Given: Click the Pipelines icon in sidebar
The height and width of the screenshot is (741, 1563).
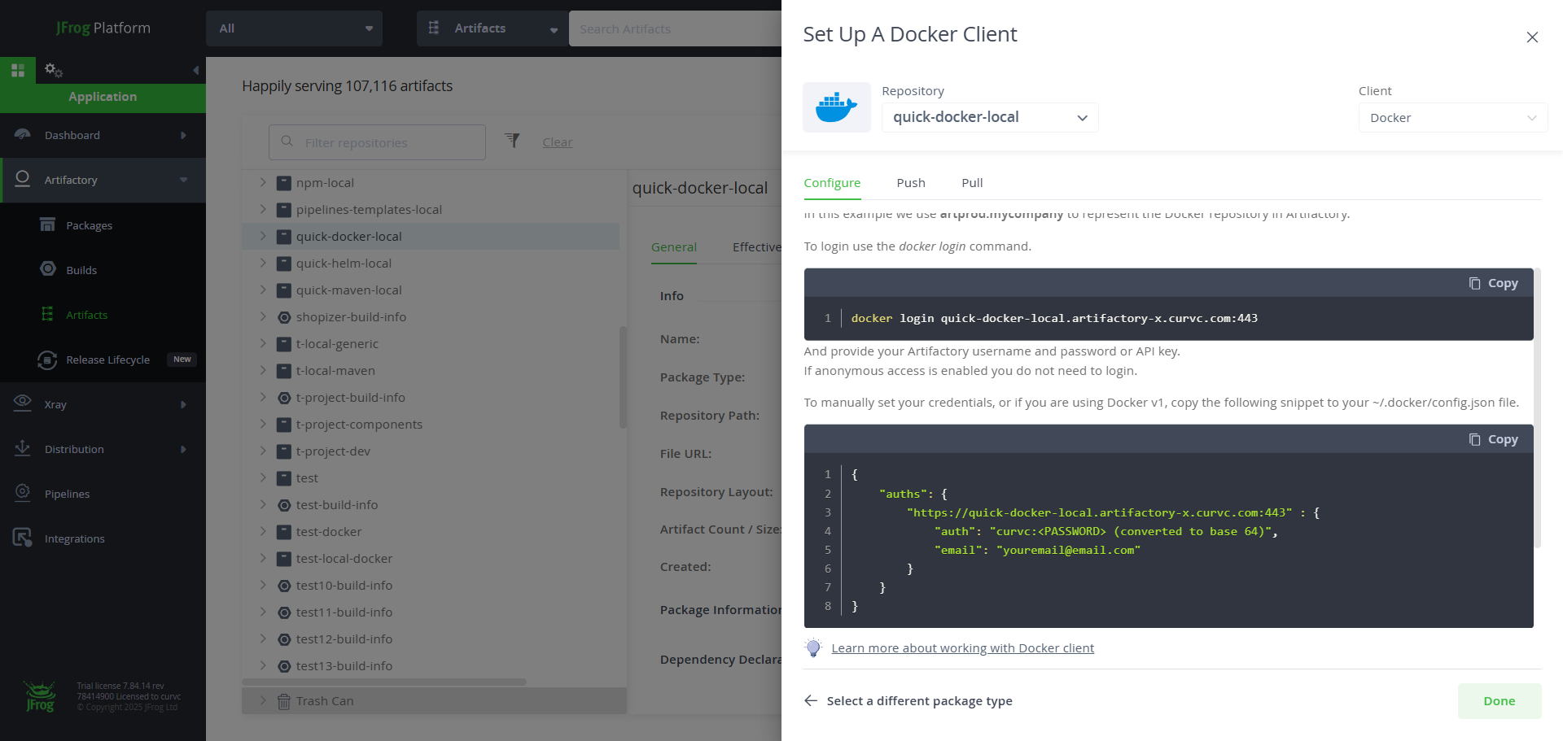Looking at the screenshot, I should (23, 493).
